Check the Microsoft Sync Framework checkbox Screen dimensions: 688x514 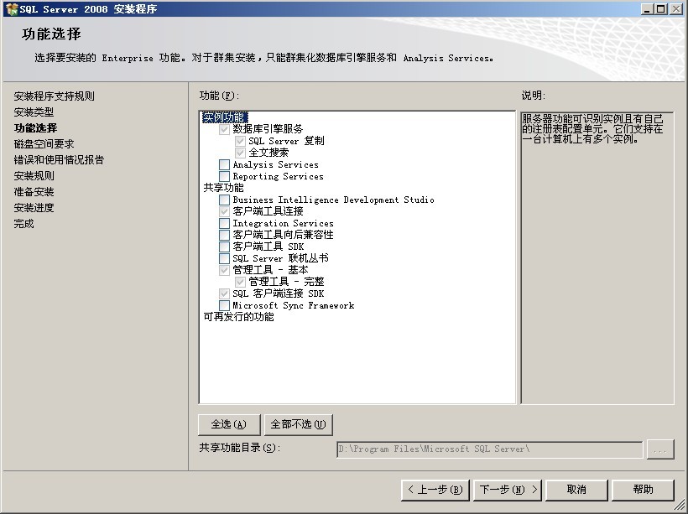coord(224,305)
